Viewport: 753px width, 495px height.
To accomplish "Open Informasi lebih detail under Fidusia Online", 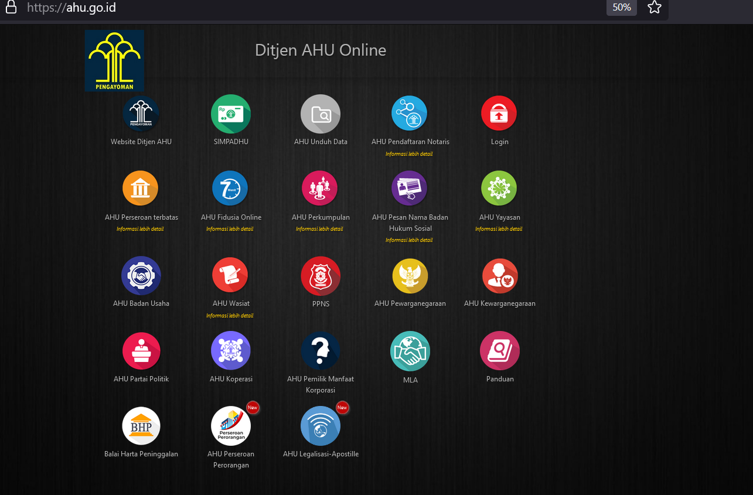I will (x=230, y=229).
